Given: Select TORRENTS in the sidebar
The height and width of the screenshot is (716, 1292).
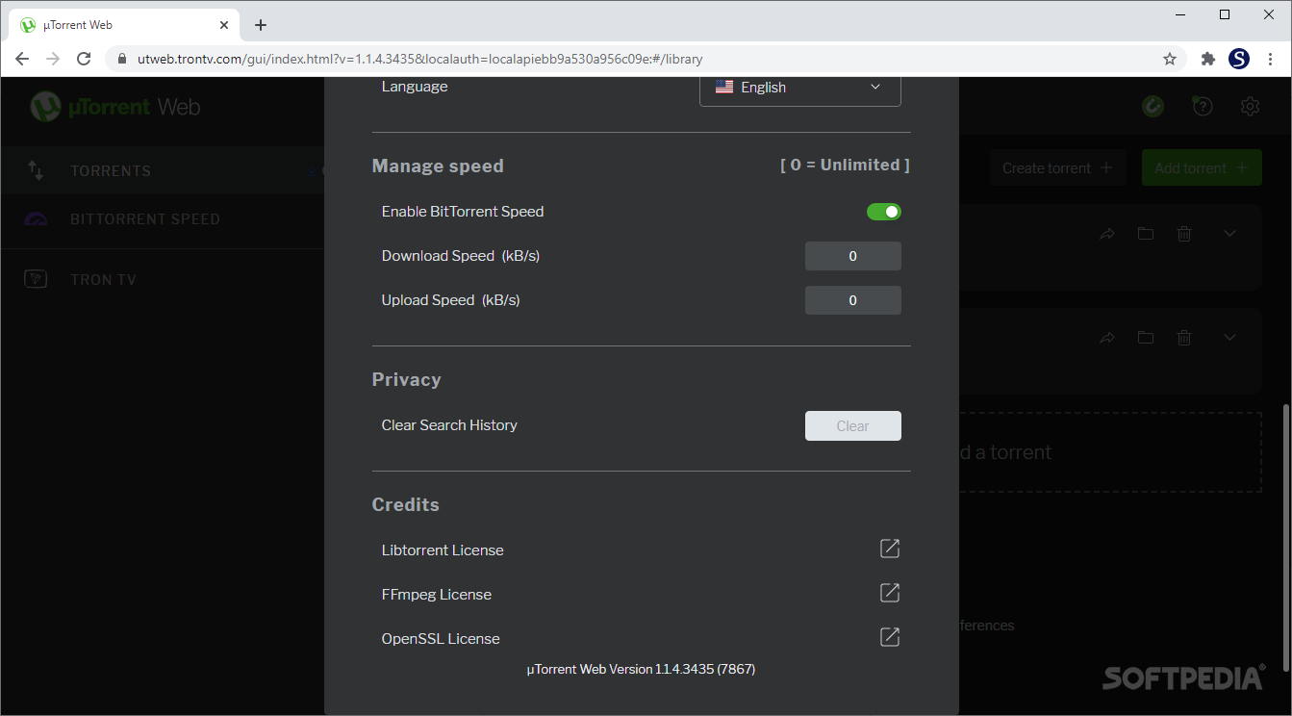Looking at the screenshot, I should 111,171.
